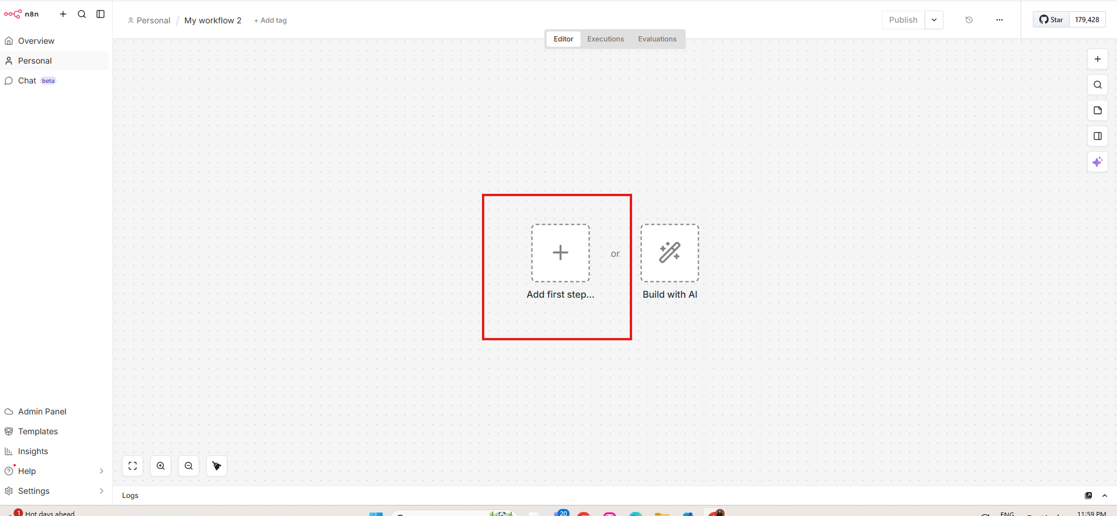Screen dimensions: 1117x516
Task: Open the AI assistant sparkle icon
Action: point(1097,162)
